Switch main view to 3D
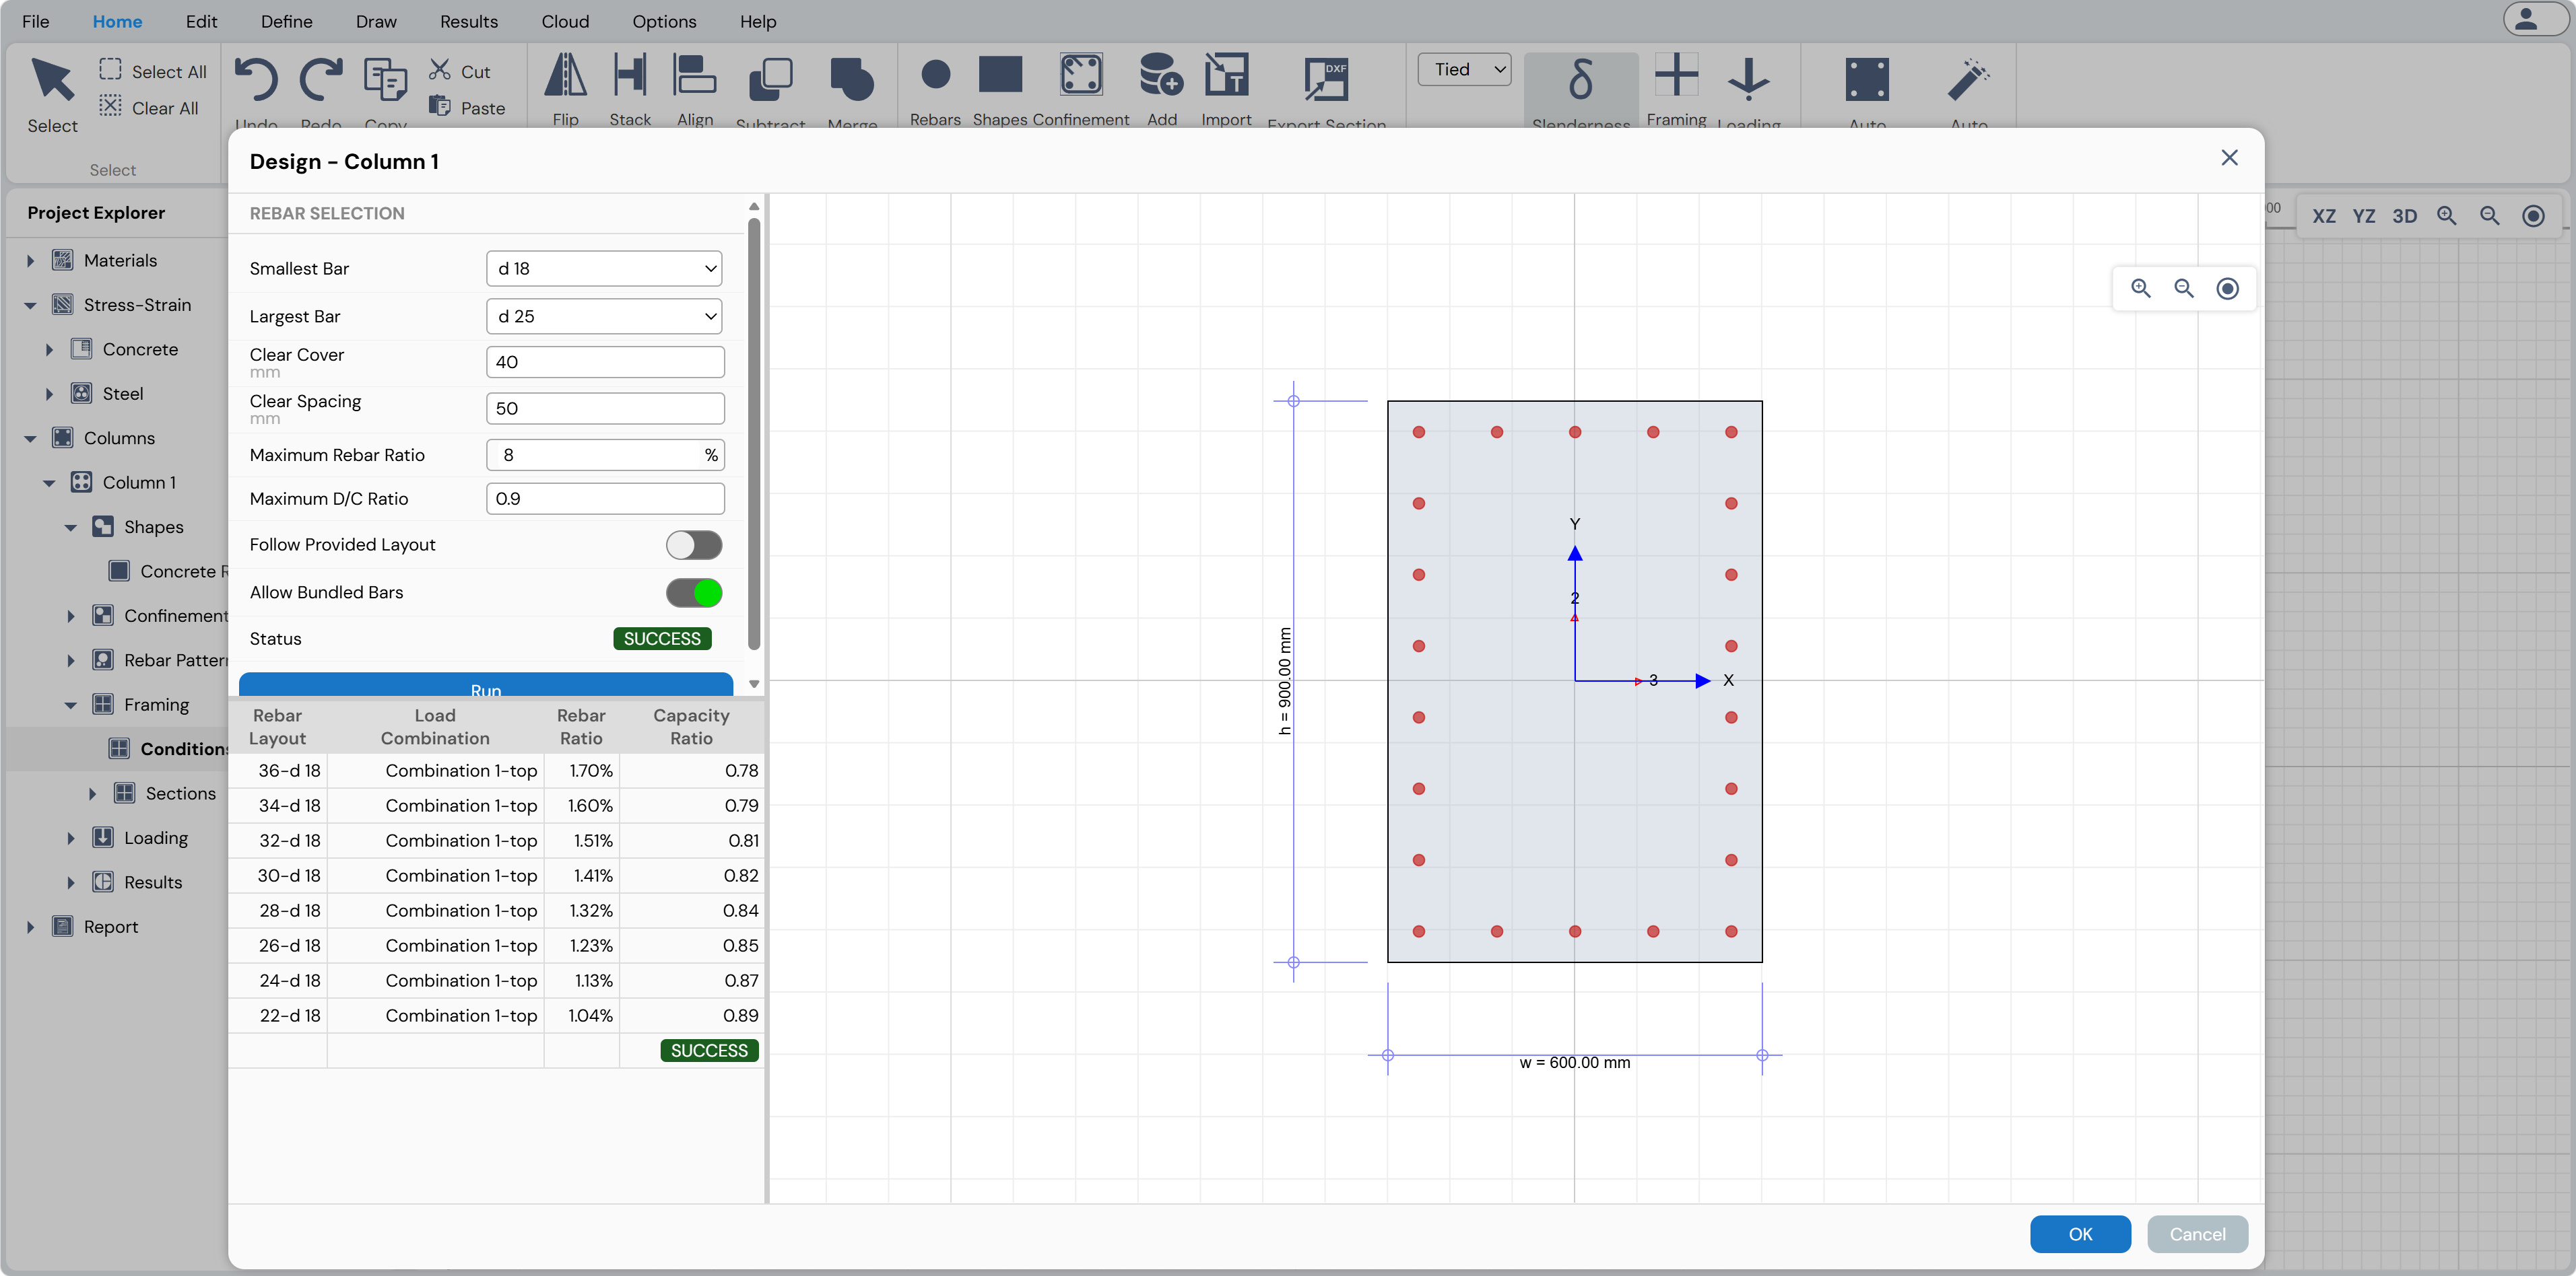The height and width of the screenshot is (1276, 2576). pyautogui.click(x=2404, y=216)
